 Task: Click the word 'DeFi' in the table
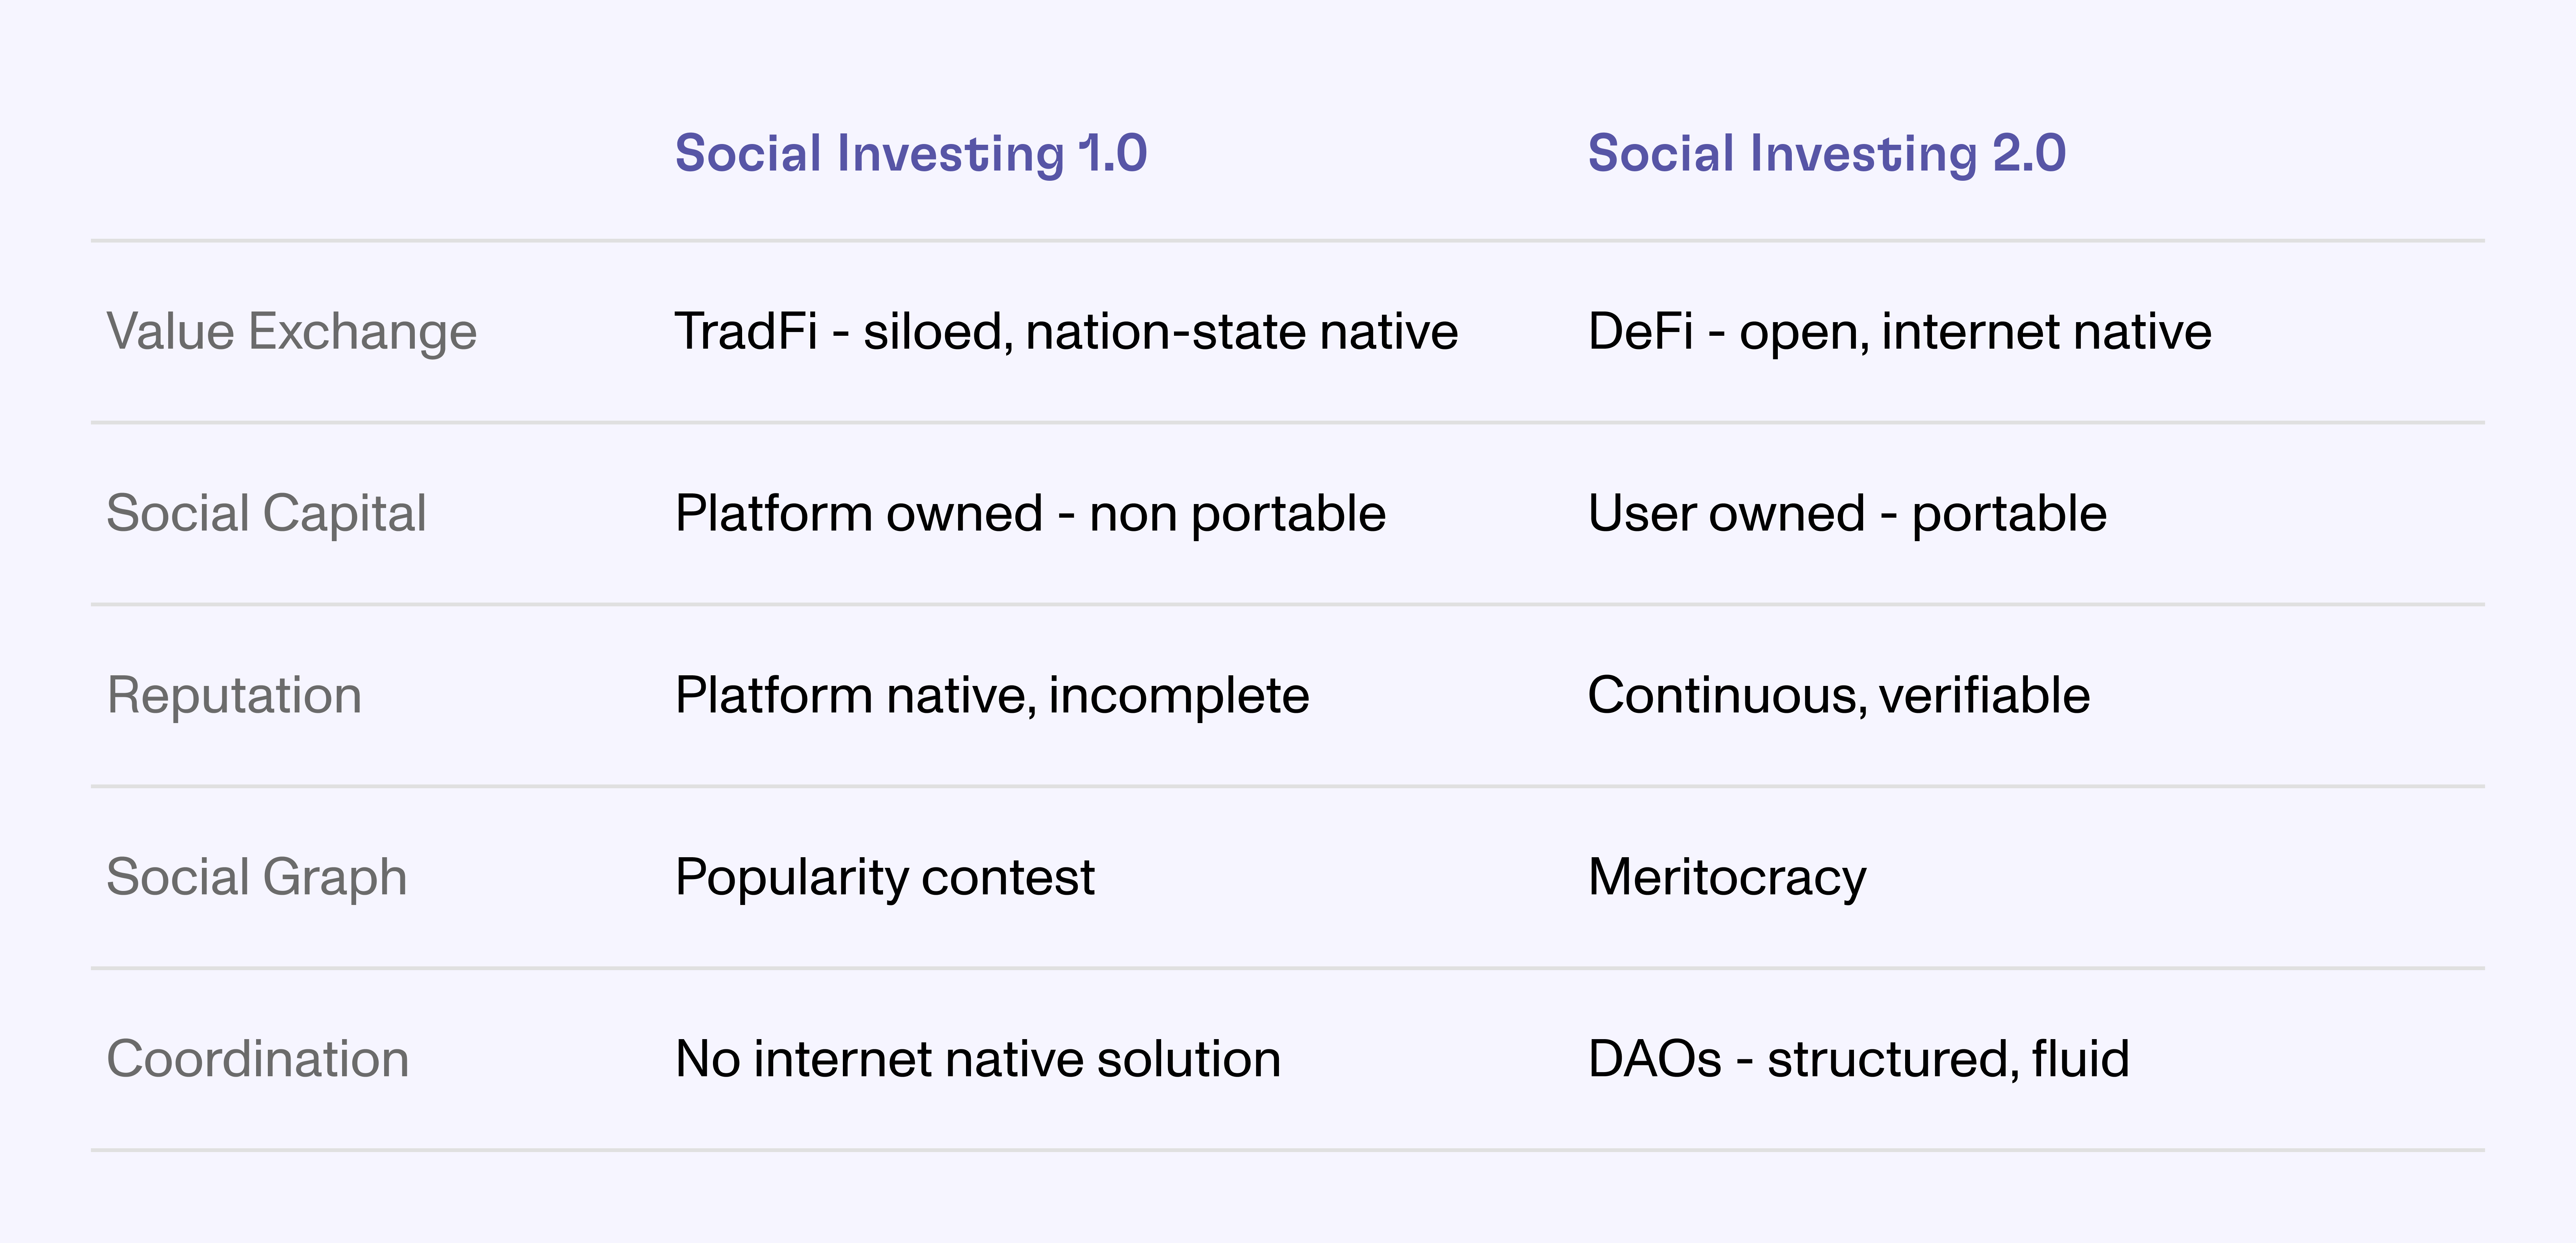[1640, 332]
